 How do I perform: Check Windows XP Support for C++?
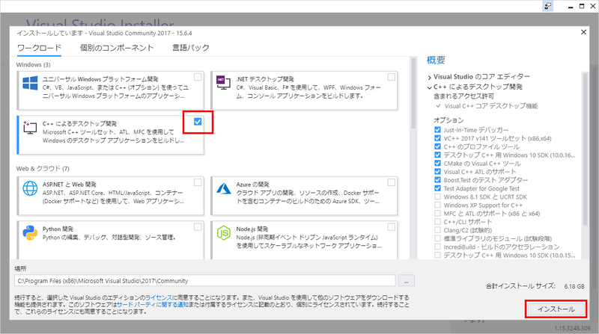point(437,205)
